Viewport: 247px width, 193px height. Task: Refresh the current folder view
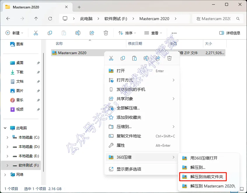pos(50,19)
